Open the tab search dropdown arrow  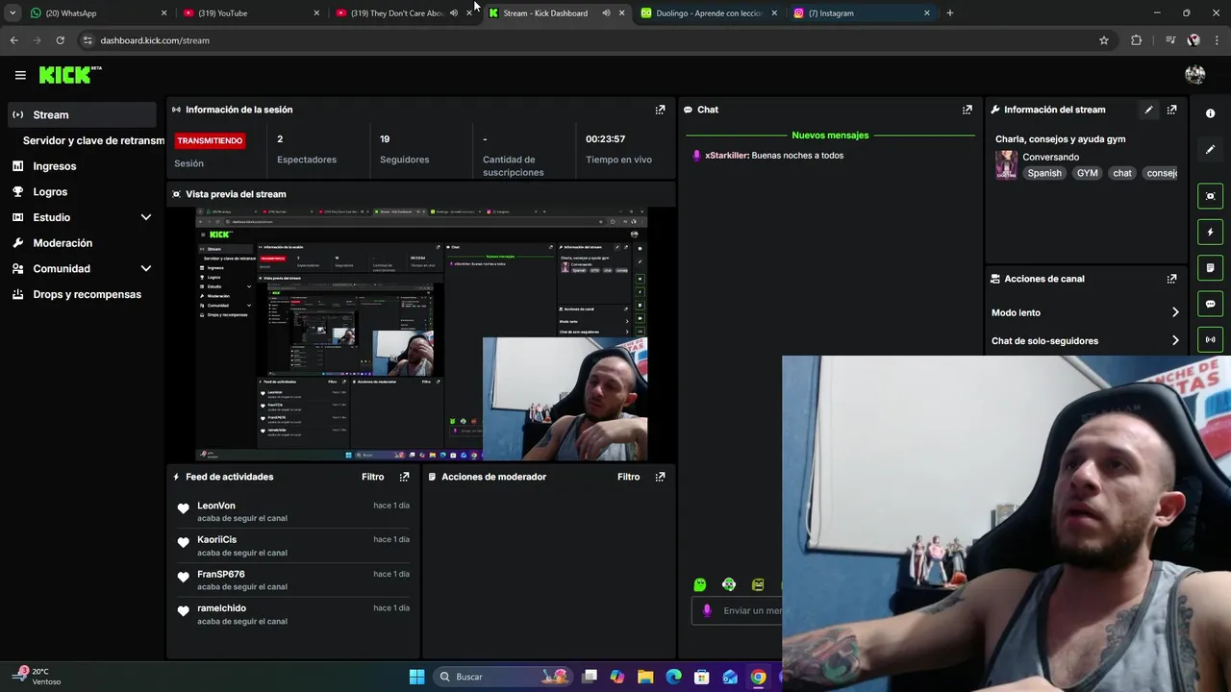13,13
